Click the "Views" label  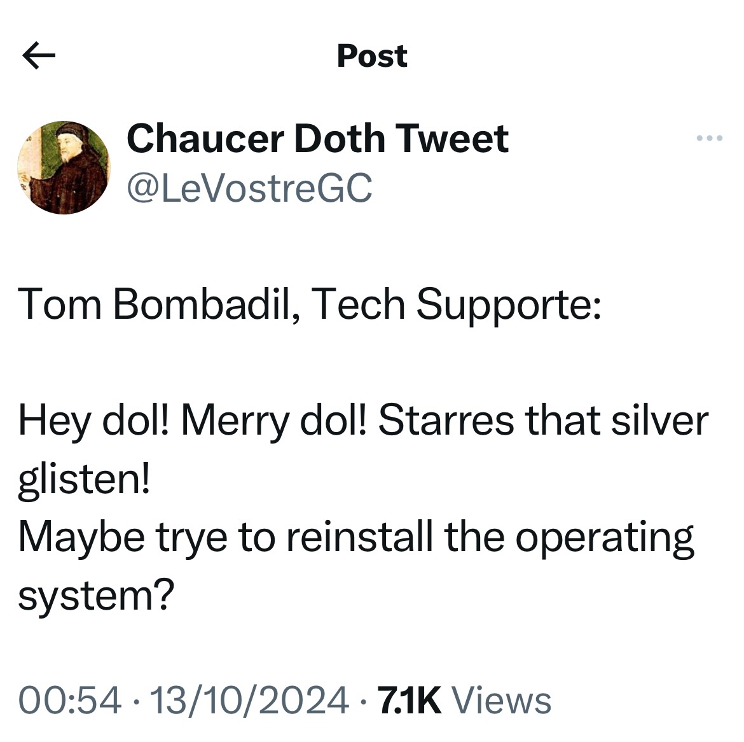click(x=500, y=700)
